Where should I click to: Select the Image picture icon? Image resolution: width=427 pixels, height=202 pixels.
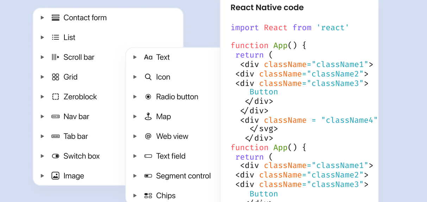coord(55,176)
